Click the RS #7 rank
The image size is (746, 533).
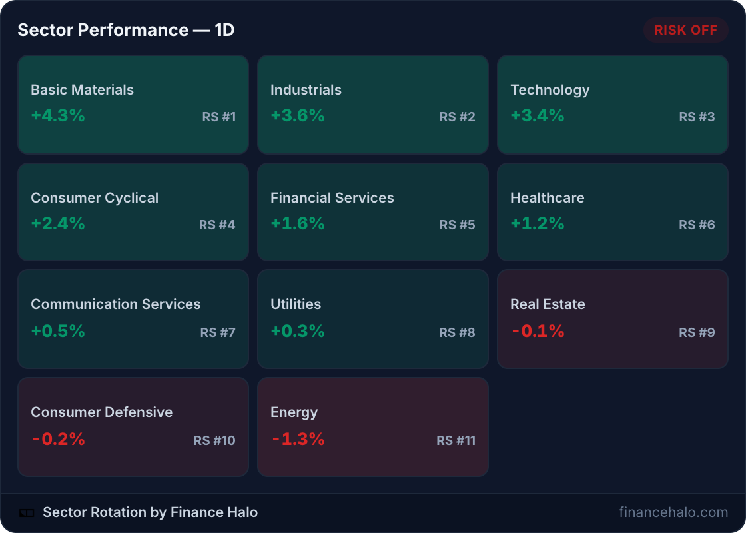tap(218, 332)
